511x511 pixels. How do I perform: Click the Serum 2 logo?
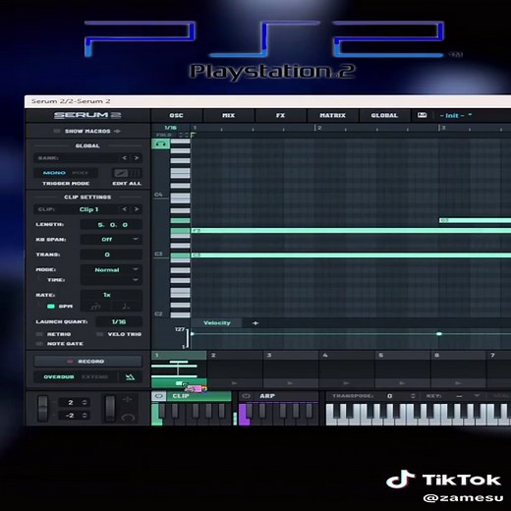point(87,115)
